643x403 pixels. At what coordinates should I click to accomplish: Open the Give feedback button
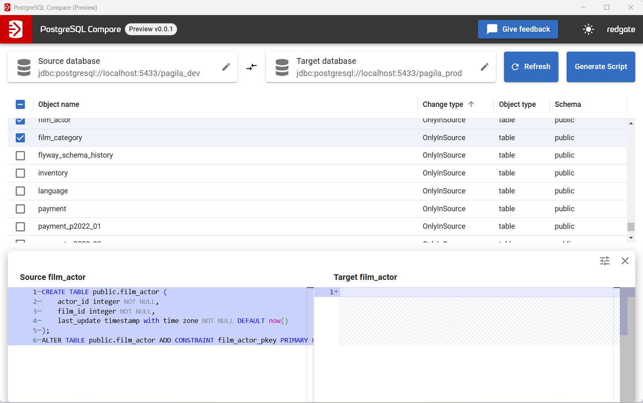517,29
